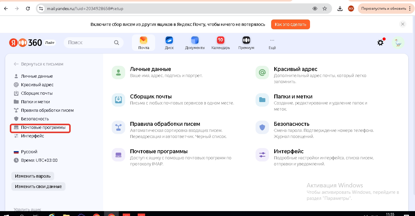Screen dimensions: 415x216
Task: Open the goose profile avatar
Action: pos(398,43)
